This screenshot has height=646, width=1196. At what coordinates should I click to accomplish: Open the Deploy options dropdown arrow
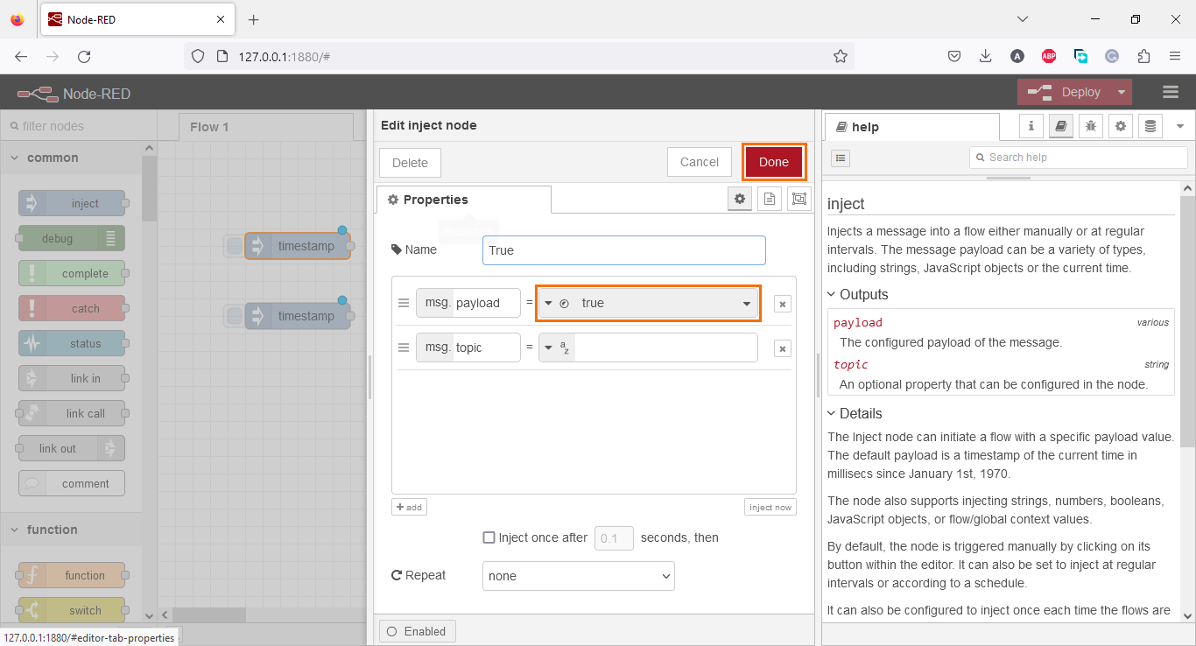[x=1122, y=92]
